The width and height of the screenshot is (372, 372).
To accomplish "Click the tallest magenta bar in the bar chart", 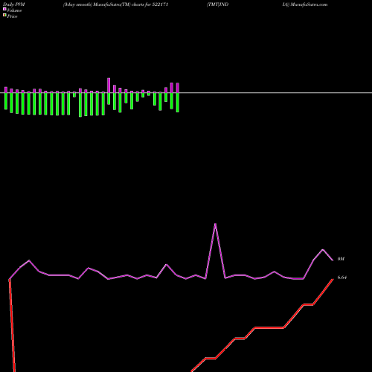I will click(x=109, y=86).
